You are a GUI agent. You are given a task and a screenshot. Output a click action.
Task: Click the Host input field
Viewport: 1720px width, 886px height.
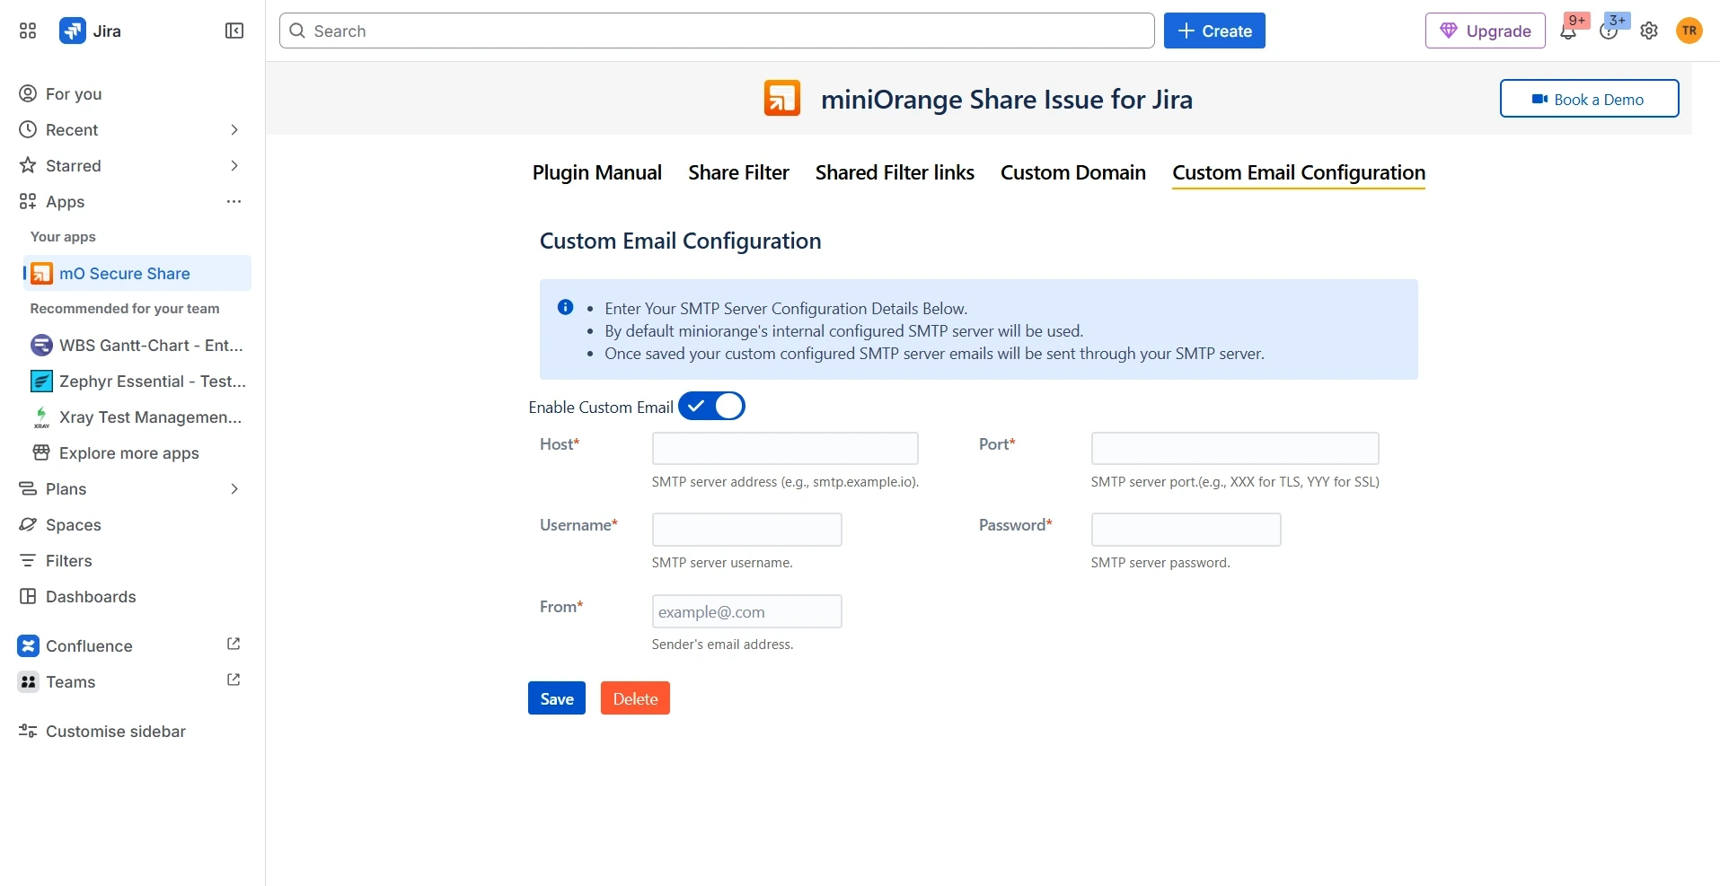[x=785, y=448]
